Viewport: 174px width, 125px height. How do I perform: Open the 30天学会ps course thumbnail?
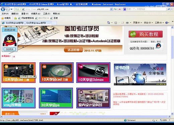tap(56, 98)
